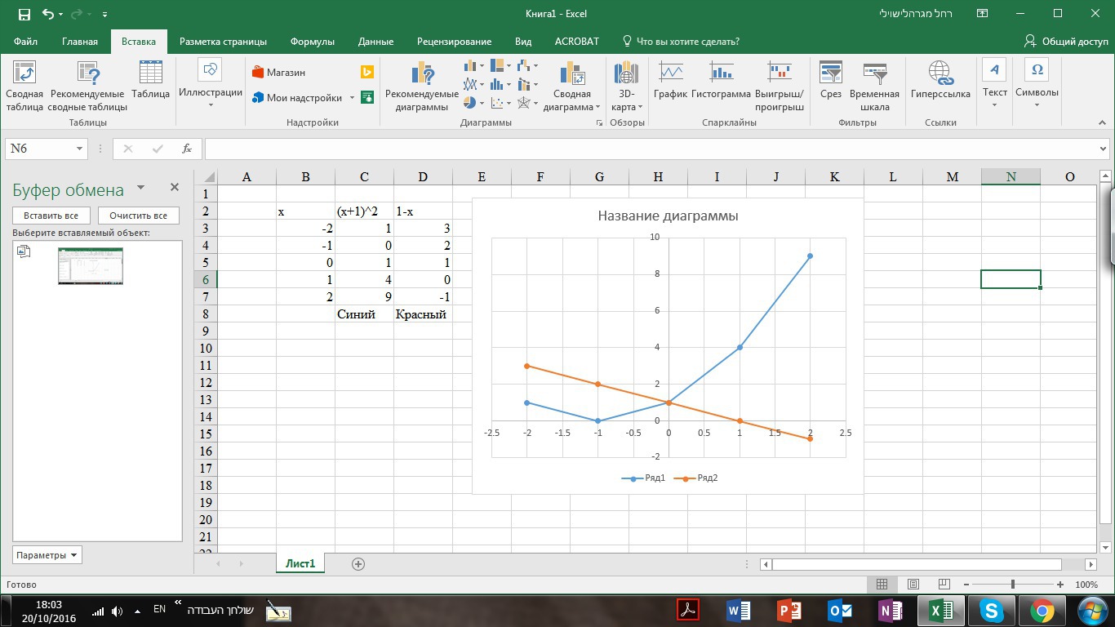This screenshot has width=1115, height=627.
Task: Open OneNote from the taskbar
Action: [x=890, y=610]
